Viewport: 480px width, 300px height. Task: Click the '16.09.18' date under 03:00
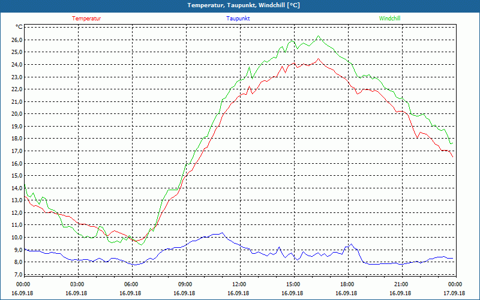pyautogui.click(x=77, y=293)
